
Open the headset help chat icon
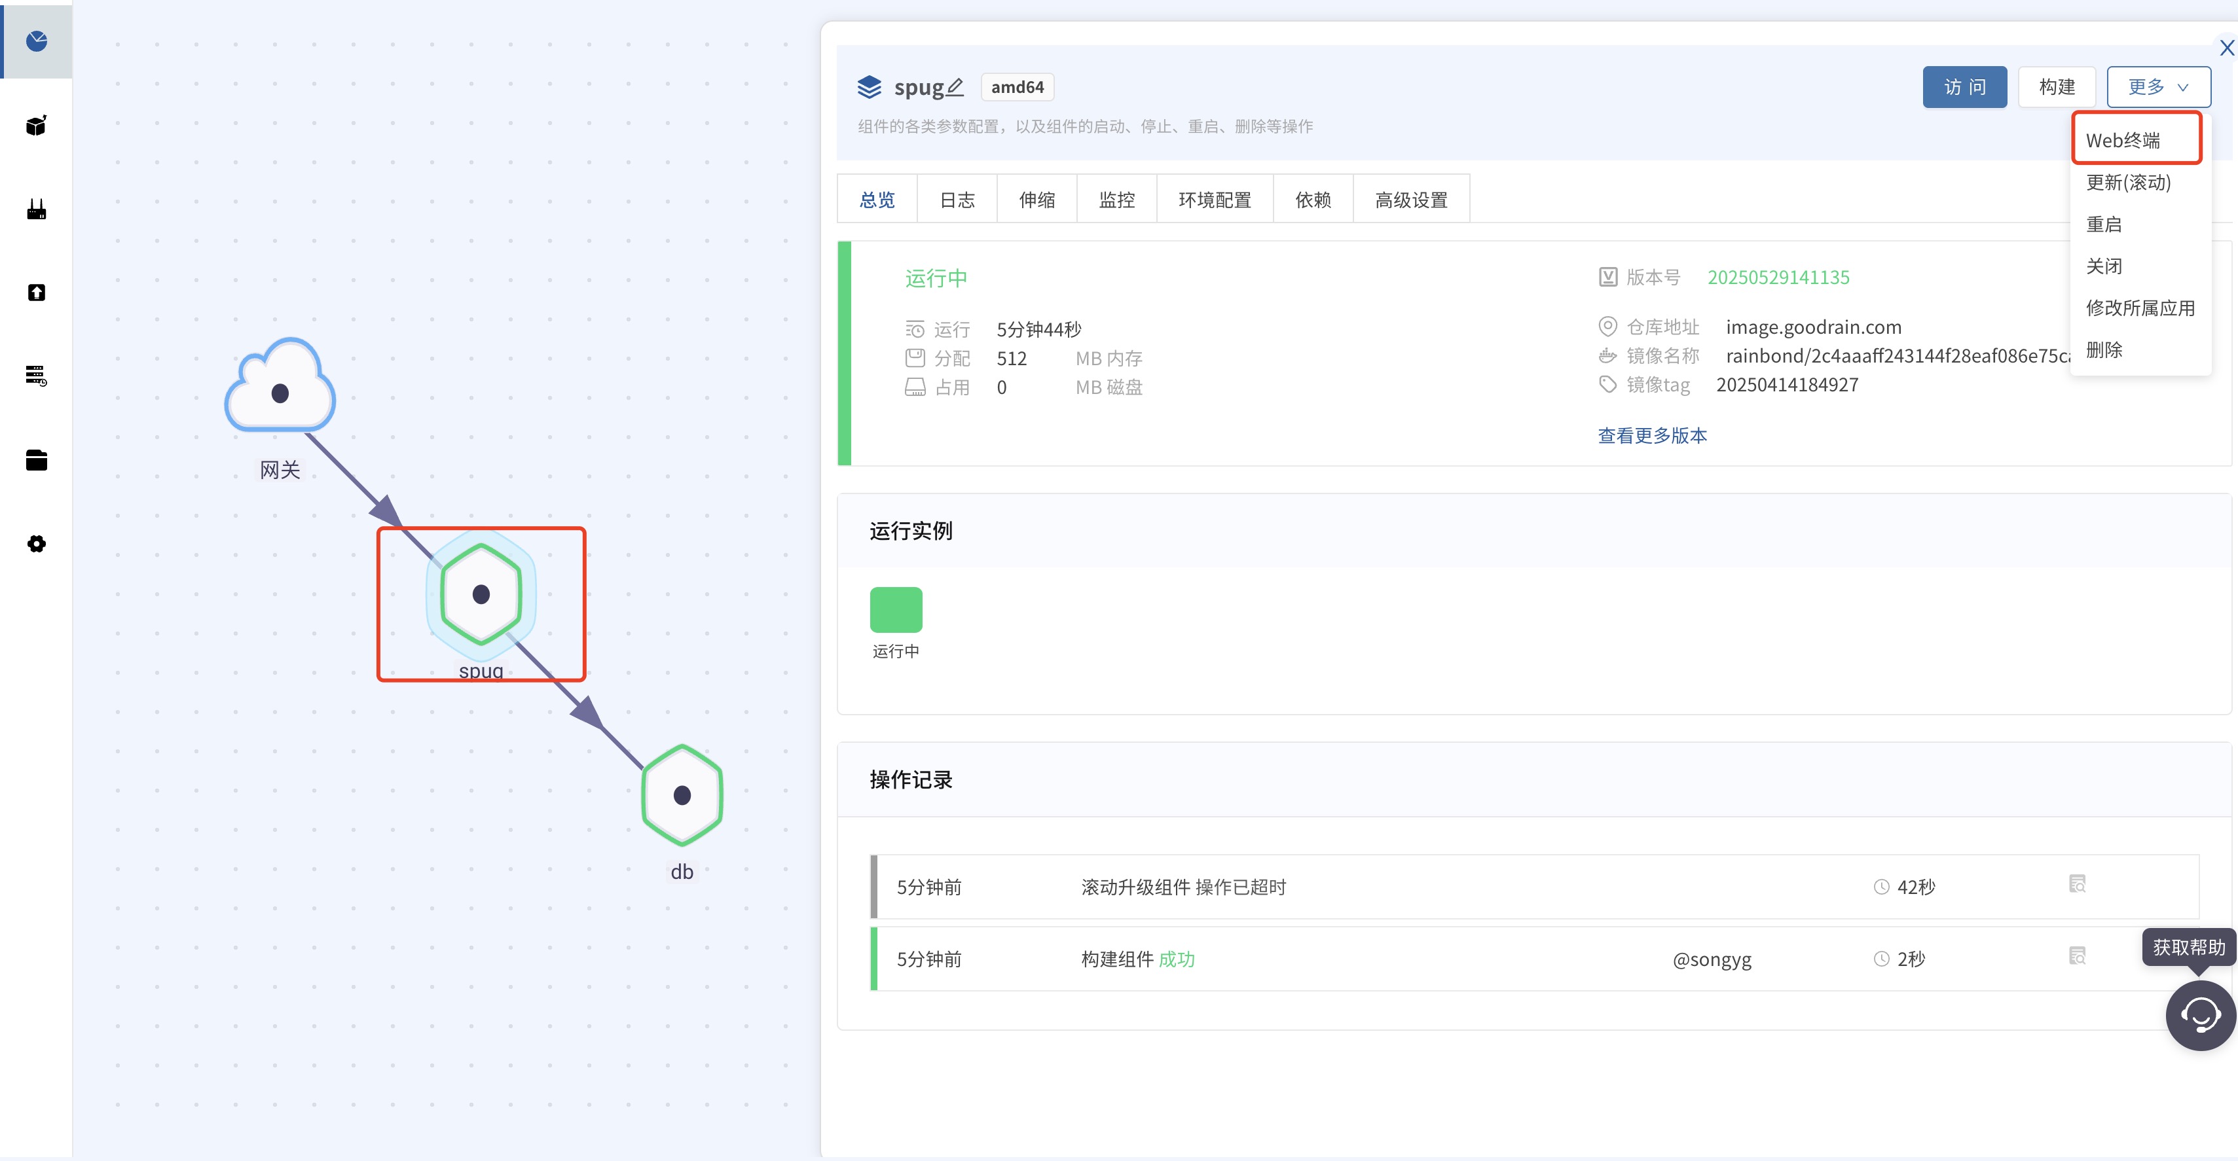pos(2200,1014)
